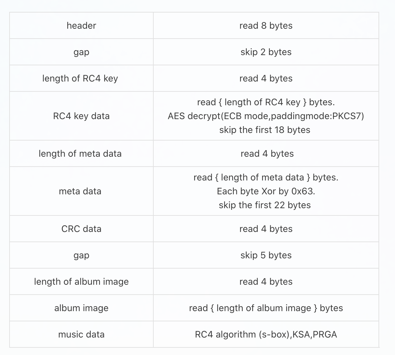The height and width of the screenshot is (355, 395).
Task: Select the "read 8 bytes" cell
Action: pyautogui.click(x=266, y=26)
